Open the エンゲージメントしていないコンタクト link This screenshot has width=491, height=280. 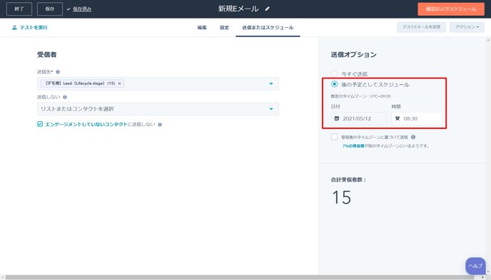point(86,125)
